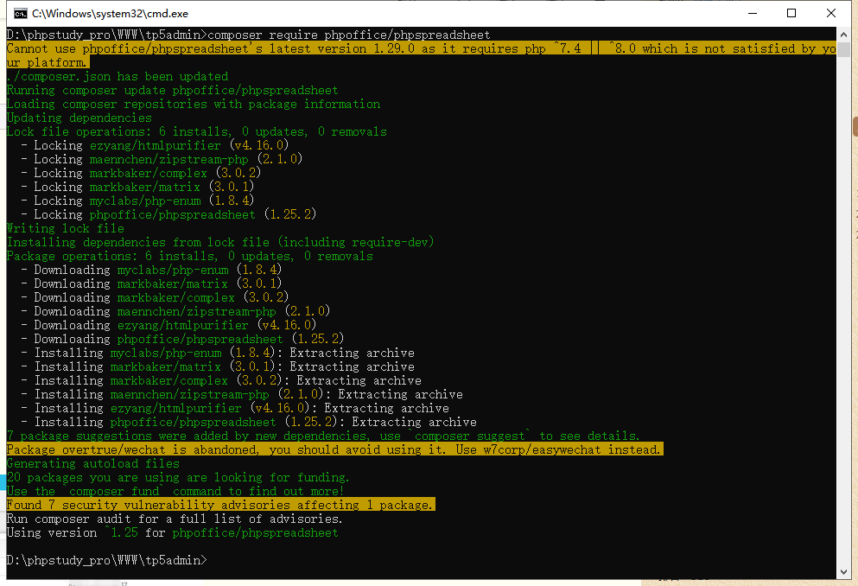Click 'Locking maennchen/zipstream-php (2.1.0)' line

162,159
